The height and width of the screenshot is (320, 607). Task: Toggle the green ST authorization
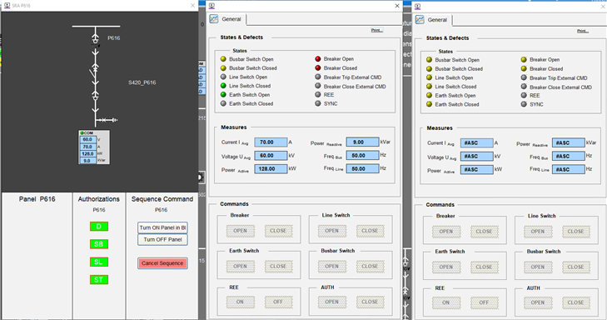(99, 280)
